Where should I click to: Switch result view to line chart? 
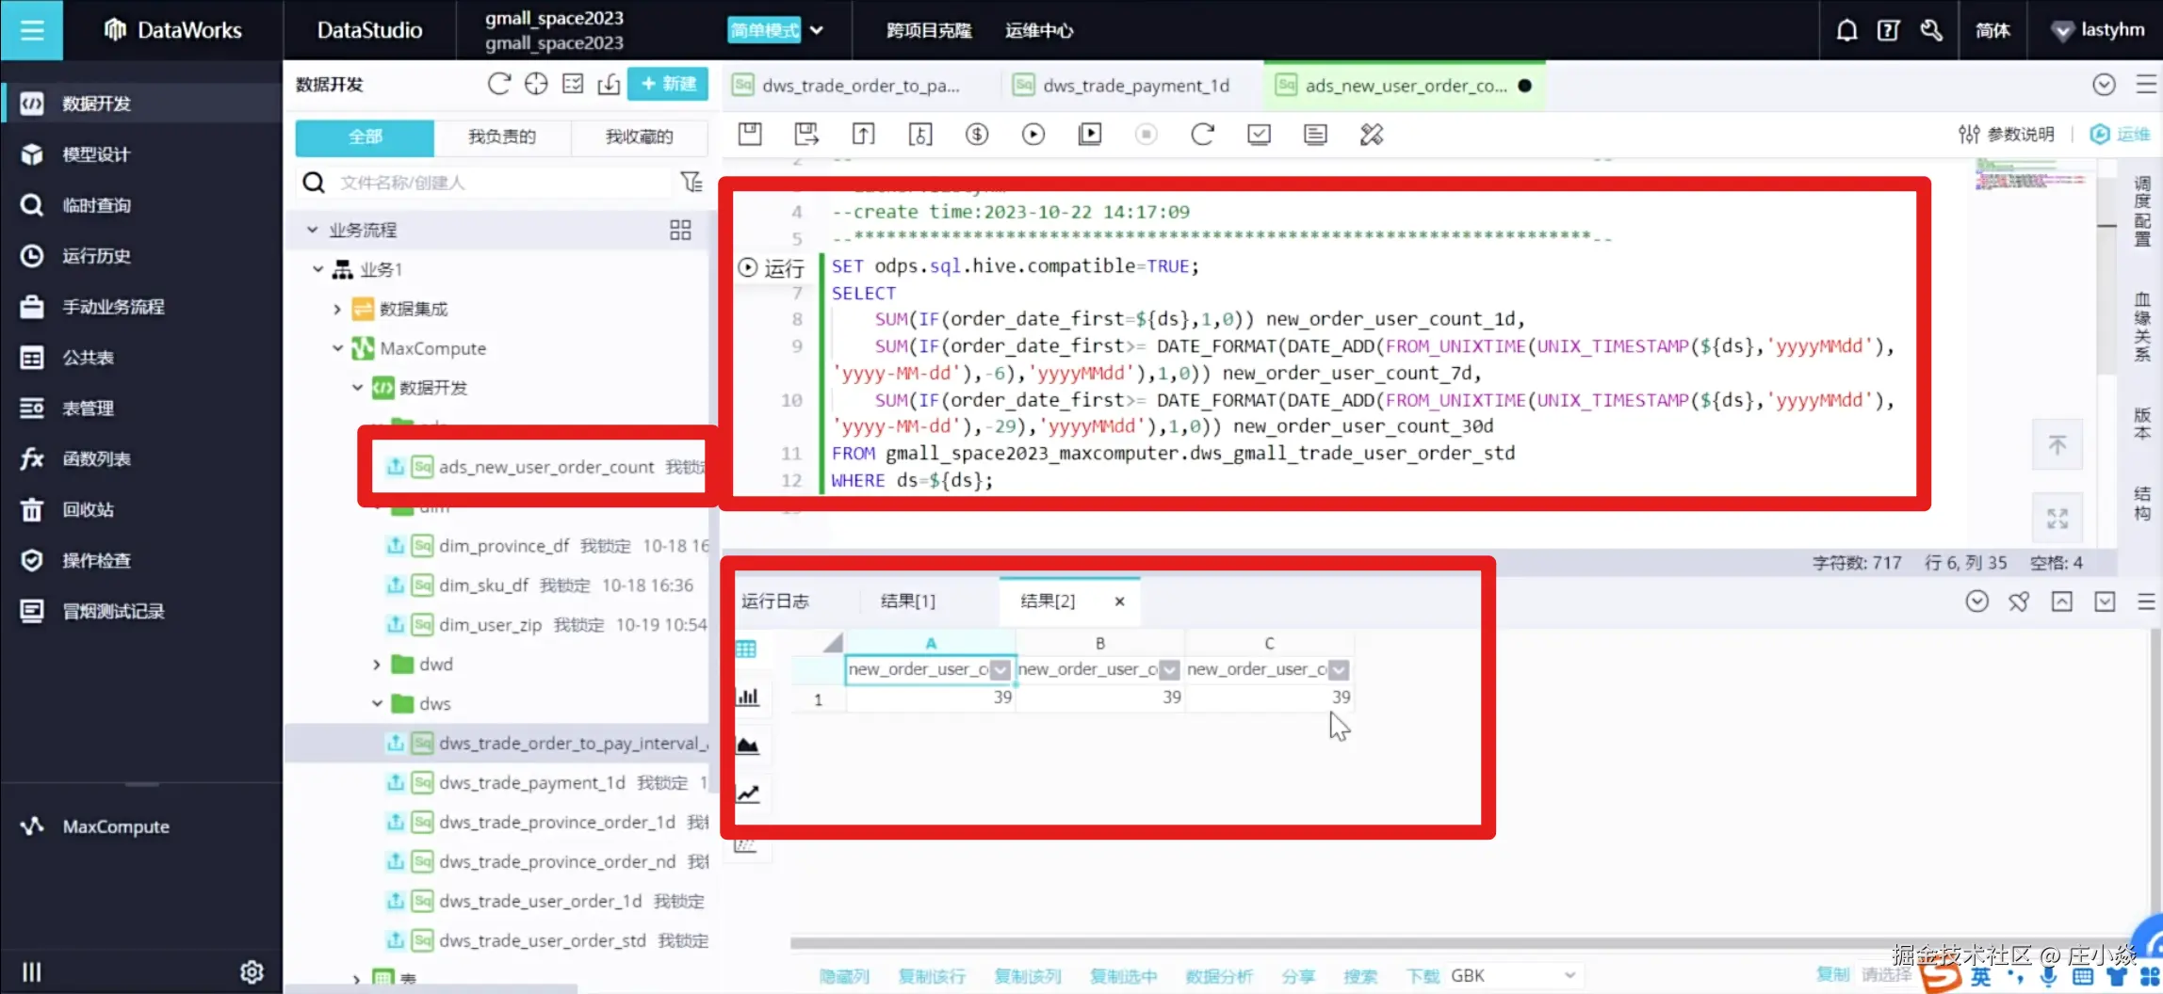coord(747,794)
